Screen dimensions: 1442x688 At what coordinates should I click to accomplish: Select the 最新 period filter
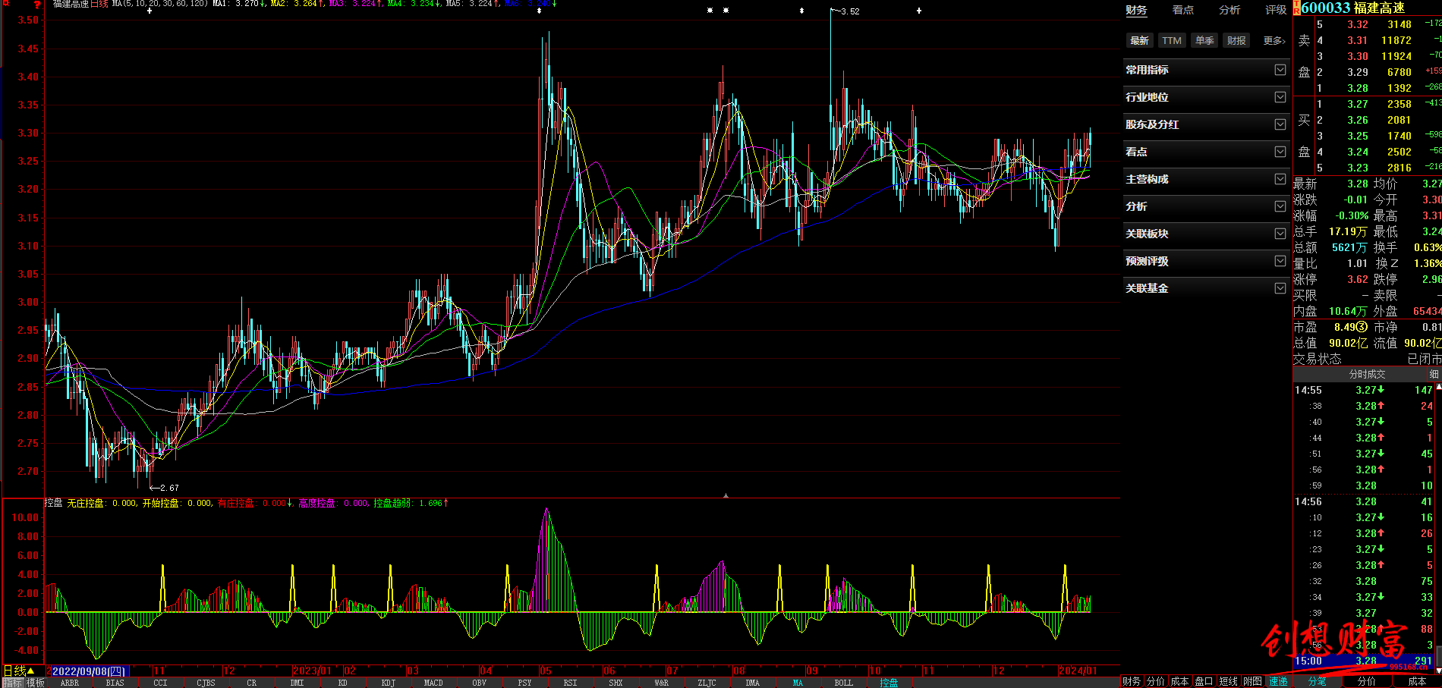1139,41
